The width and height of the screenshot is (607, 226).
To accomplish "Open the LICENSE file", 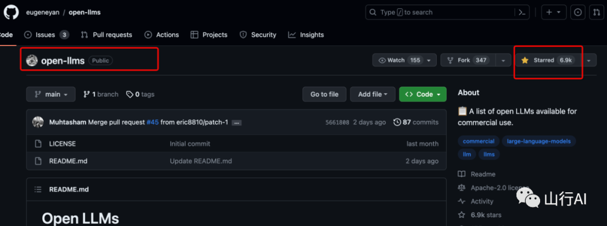I will point(62,144).
